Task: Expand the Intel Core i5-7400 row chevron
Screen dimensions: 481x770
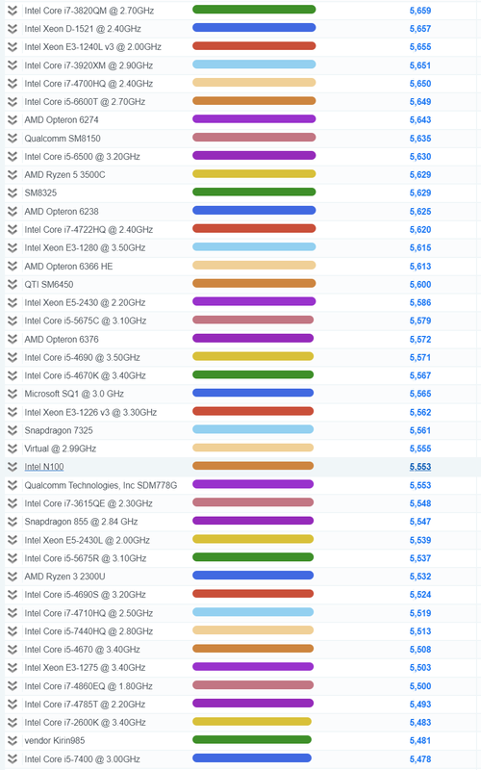Action: click(x=13, y=759)
